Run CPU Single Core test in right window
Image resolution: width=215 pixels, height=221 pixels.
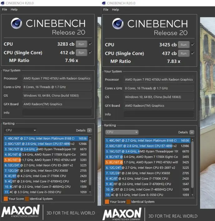(184, 53)
